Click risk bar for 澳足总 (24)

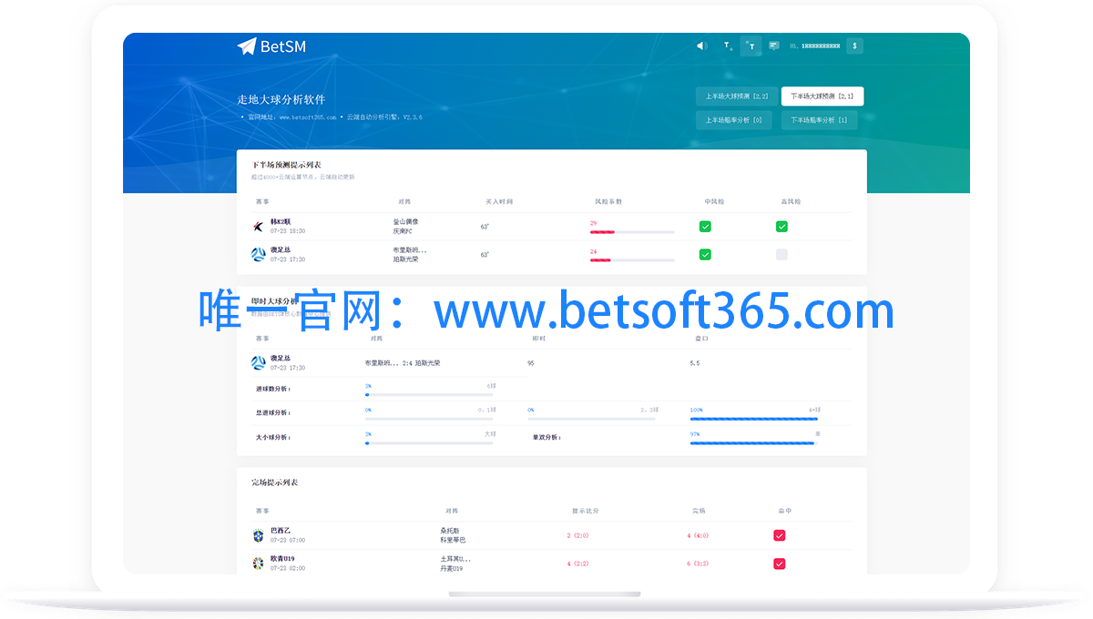[x=632, y=260]
